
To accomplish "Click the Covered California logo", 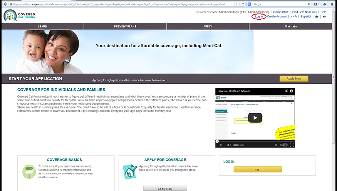I will coord(19,15).
